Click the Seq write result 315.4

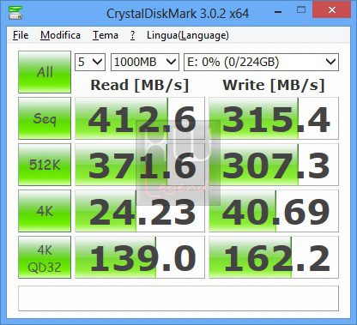[274, 118]
